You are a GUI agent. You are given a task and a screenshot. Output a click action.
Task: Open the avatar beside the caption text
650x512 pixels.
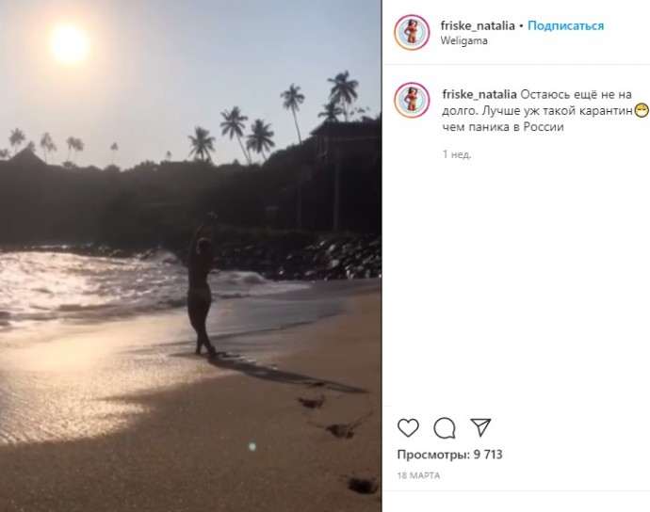click(412, 101)
